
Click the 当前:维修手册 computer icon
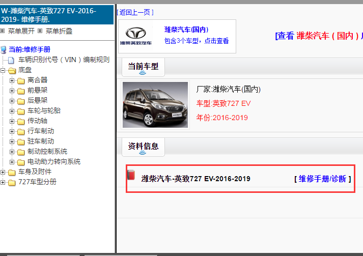click(4, 49)
